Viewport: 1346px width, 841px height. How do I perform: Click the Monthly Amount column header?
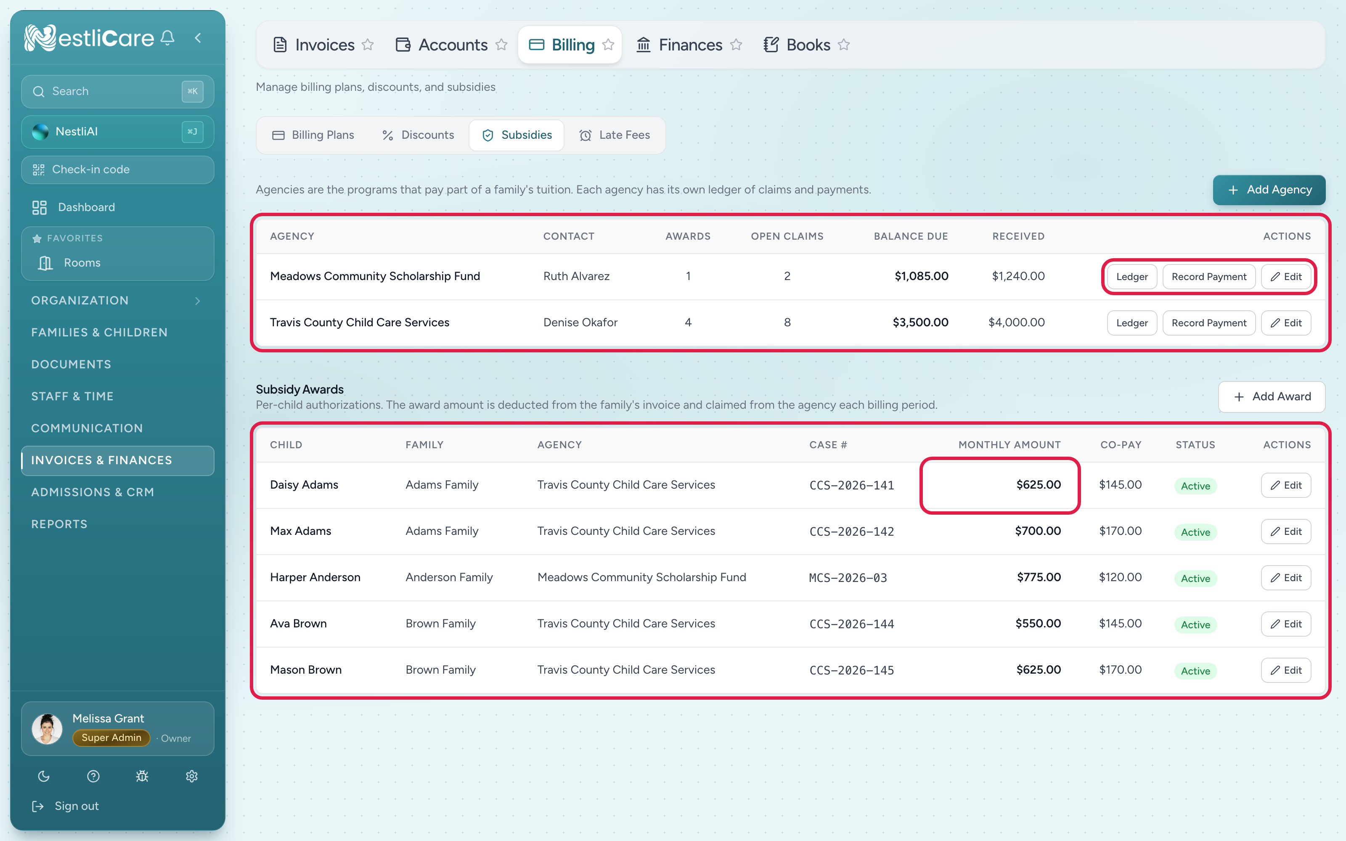click(1010, 445)
